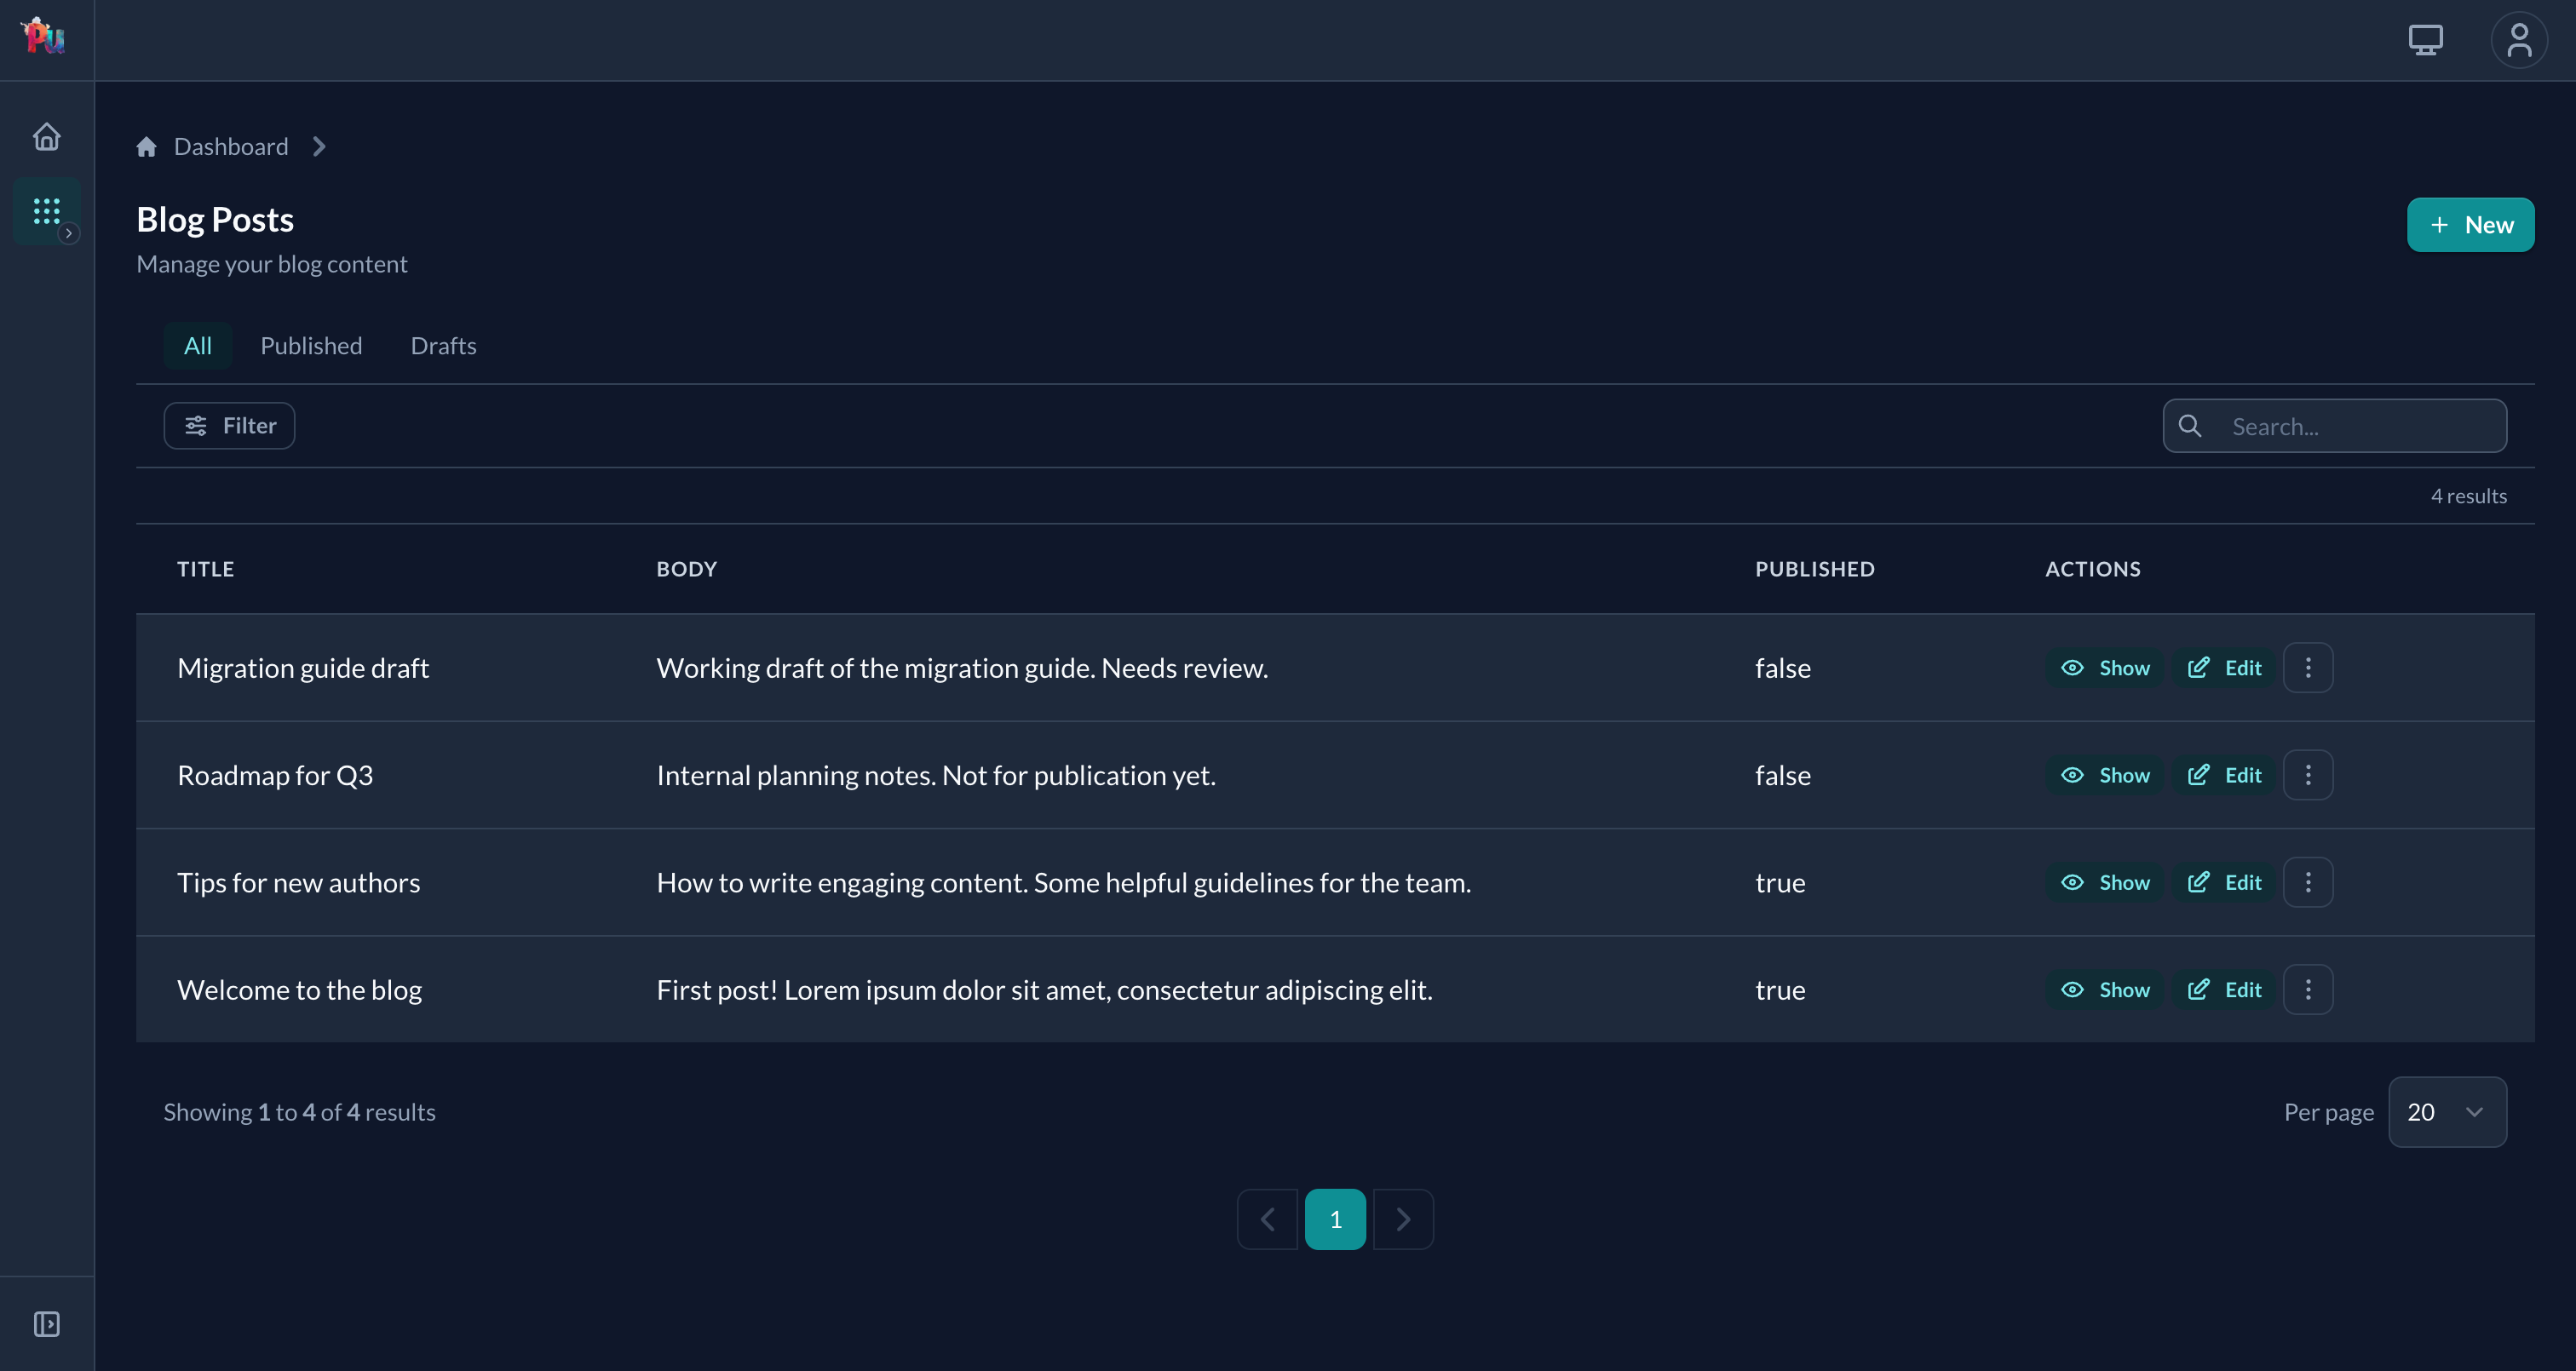
Task: Click the 'true' value for Welcome to the blog
Action: (1780, 990)
